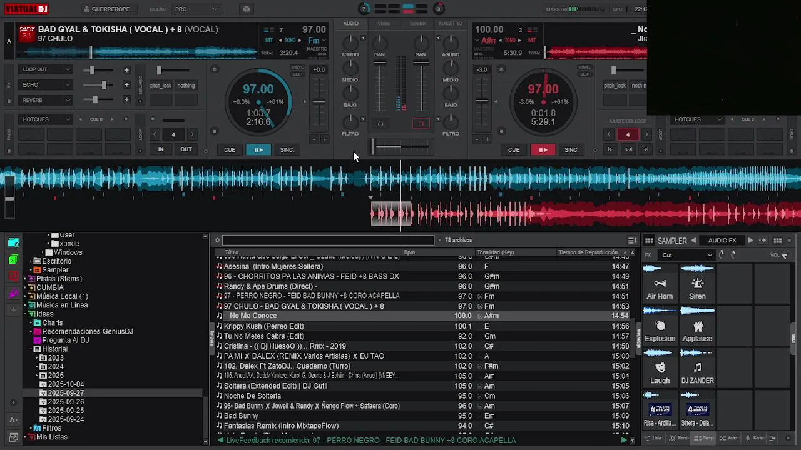Toggle MT master tempo on right deck

click(532, 41)
